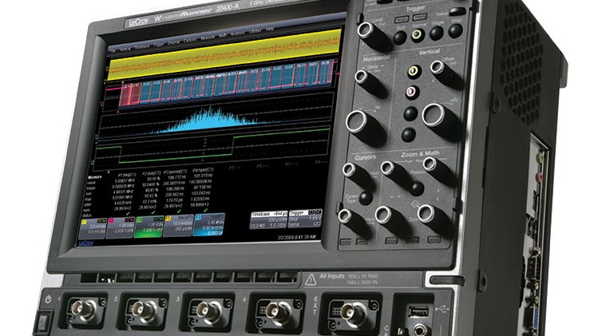Open the Math menu on screen
The image size is (598, 336).
point(223,37)
